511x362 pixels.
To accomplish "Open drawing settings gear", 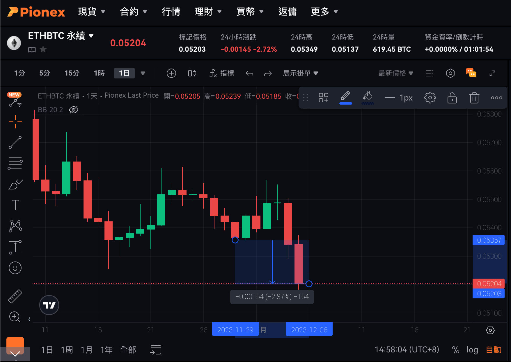I will pos(430,98).
